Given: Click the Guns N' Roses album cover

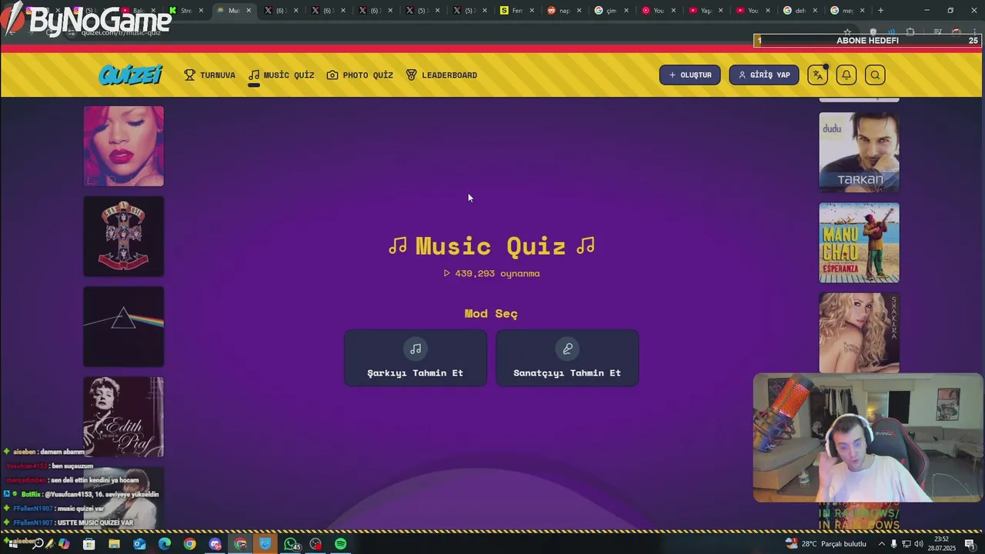Looking at the screenshot, I should click(124, 236).
